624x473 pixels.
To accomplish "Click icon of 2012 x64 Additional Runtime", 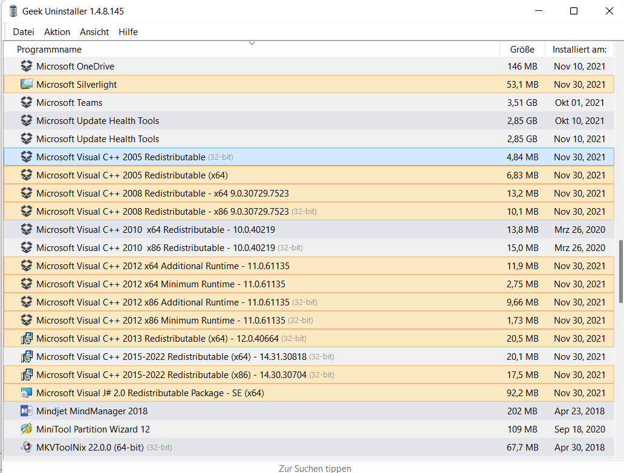I will click(26, 266).
